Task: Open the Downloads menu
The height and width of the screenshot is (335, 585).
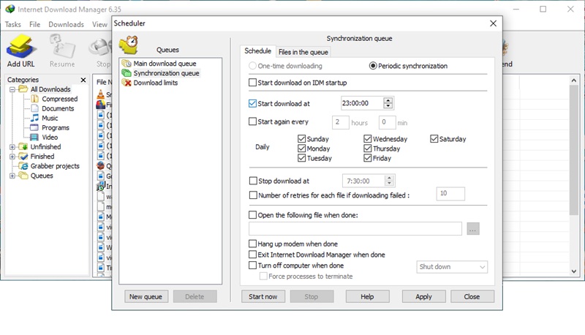Action: click(66, 24)
